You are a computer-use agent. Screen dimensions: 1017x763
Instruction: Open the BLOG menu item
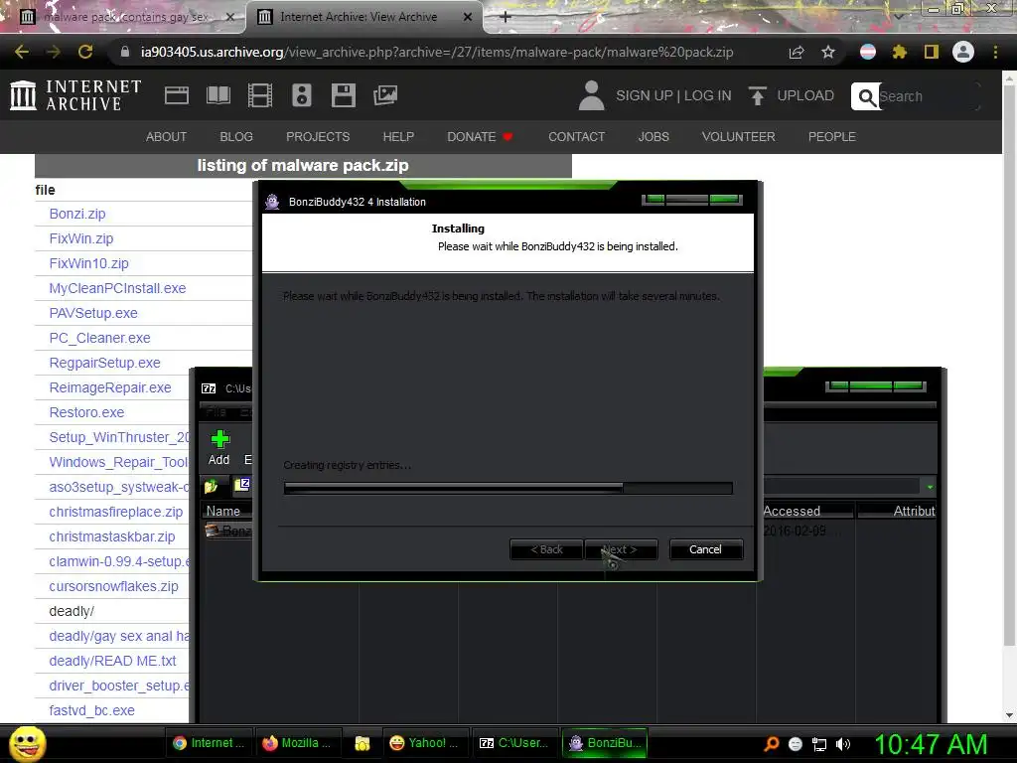pyautogui.click(x=236, y=137)
